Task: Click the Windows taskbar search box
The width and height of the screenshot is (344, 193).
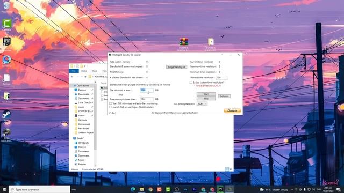Action: click(39, 189)
